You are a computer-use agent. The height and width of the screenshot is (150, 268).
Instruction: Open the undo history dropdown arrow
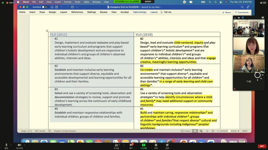point(64,7)
